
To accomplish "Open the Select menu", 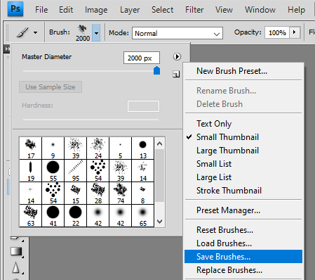I will [162, 10].
